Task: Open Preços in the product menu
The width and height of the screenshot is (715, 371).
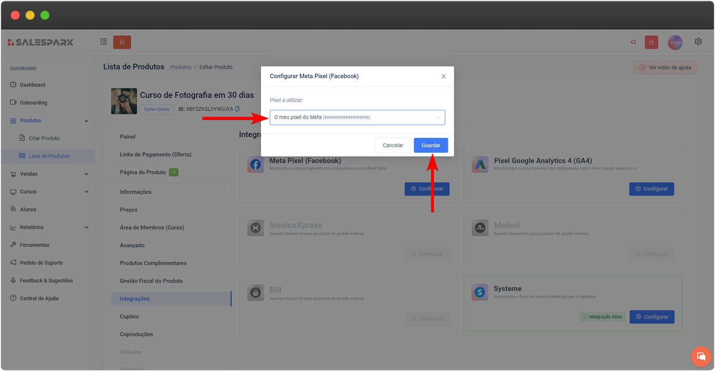Action: (128, 210)
